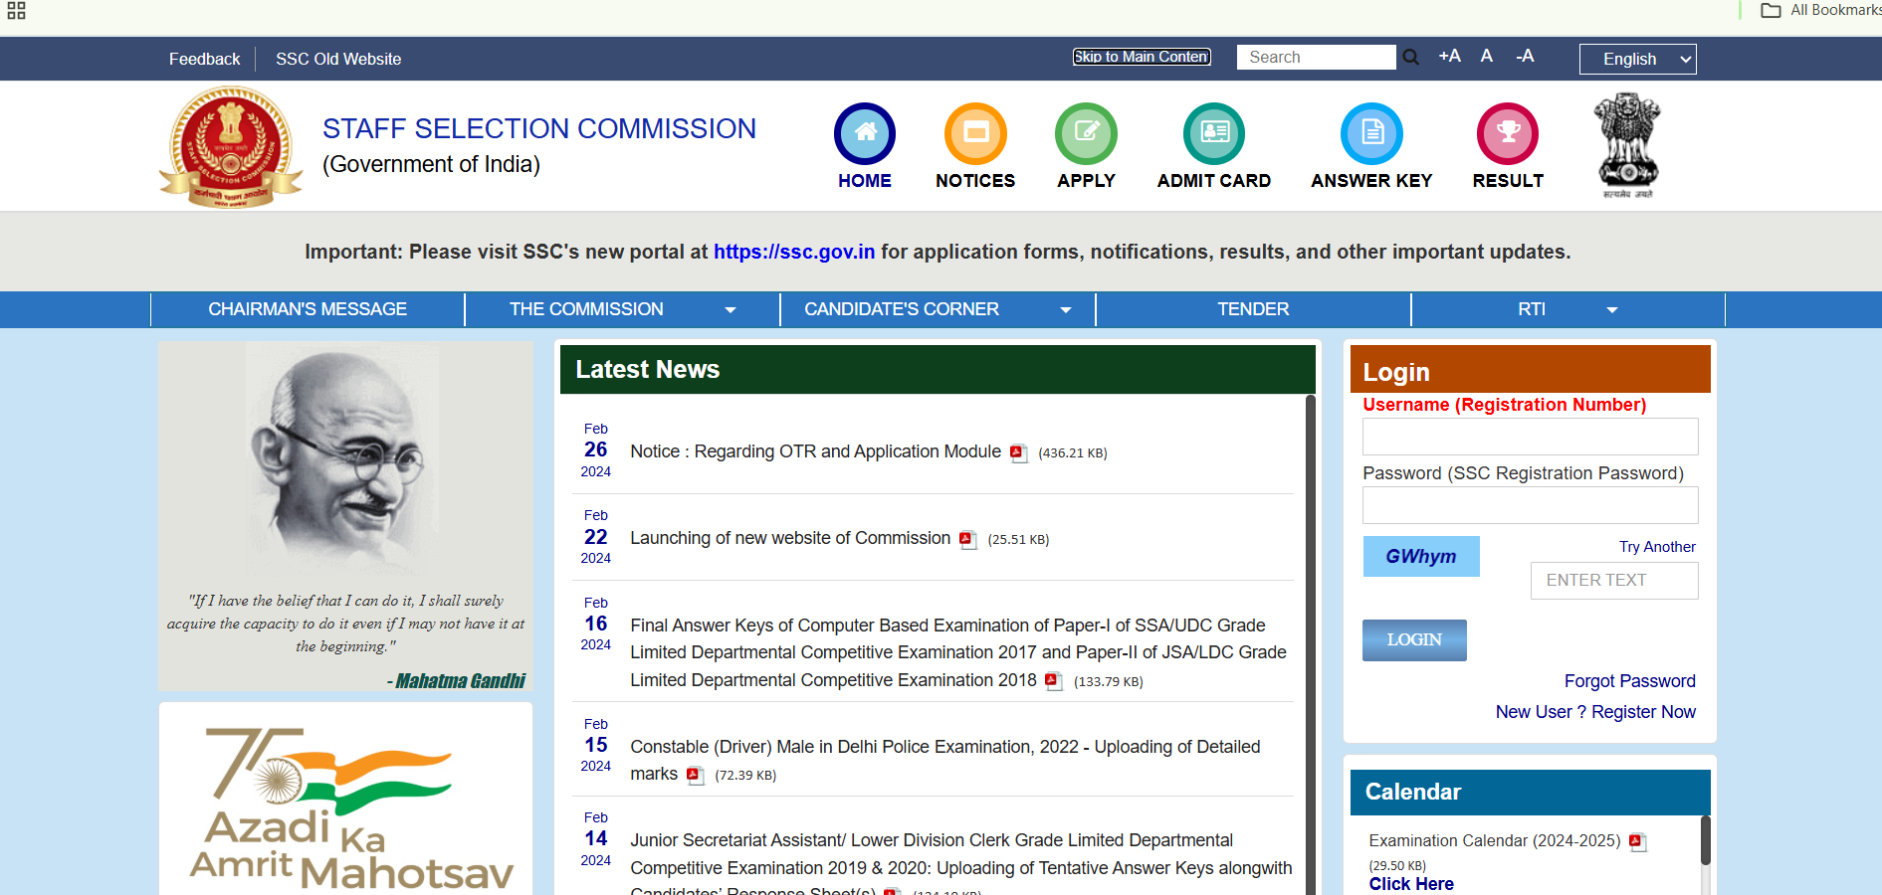Screen dimensions: 1882x895
Task: Increase font size with +A
Action: coord(1449,57)
